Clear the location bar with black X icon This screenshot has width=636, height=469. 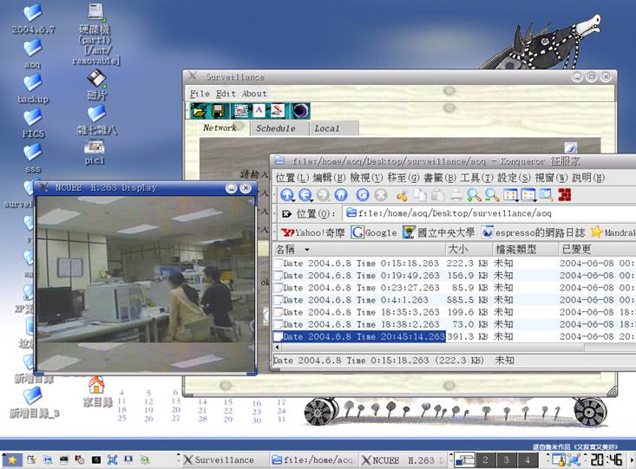286,213
